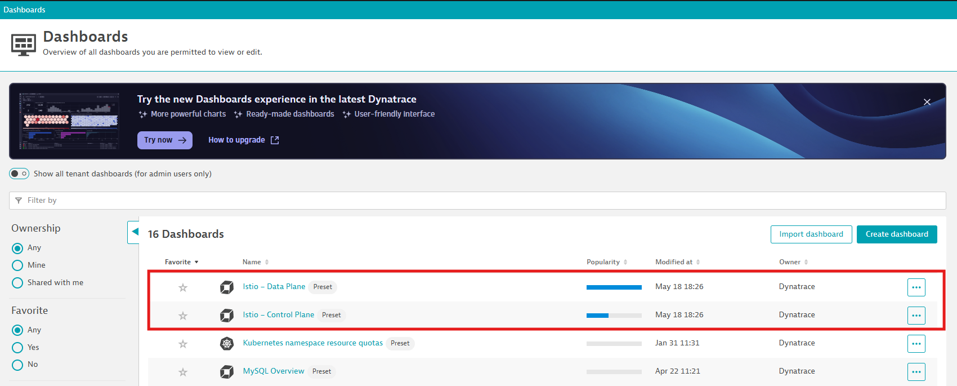Click the external link icon beside How to upgrade
This screenshot has height=386, width=957.
pyautogui.click(x=275, y=140)
